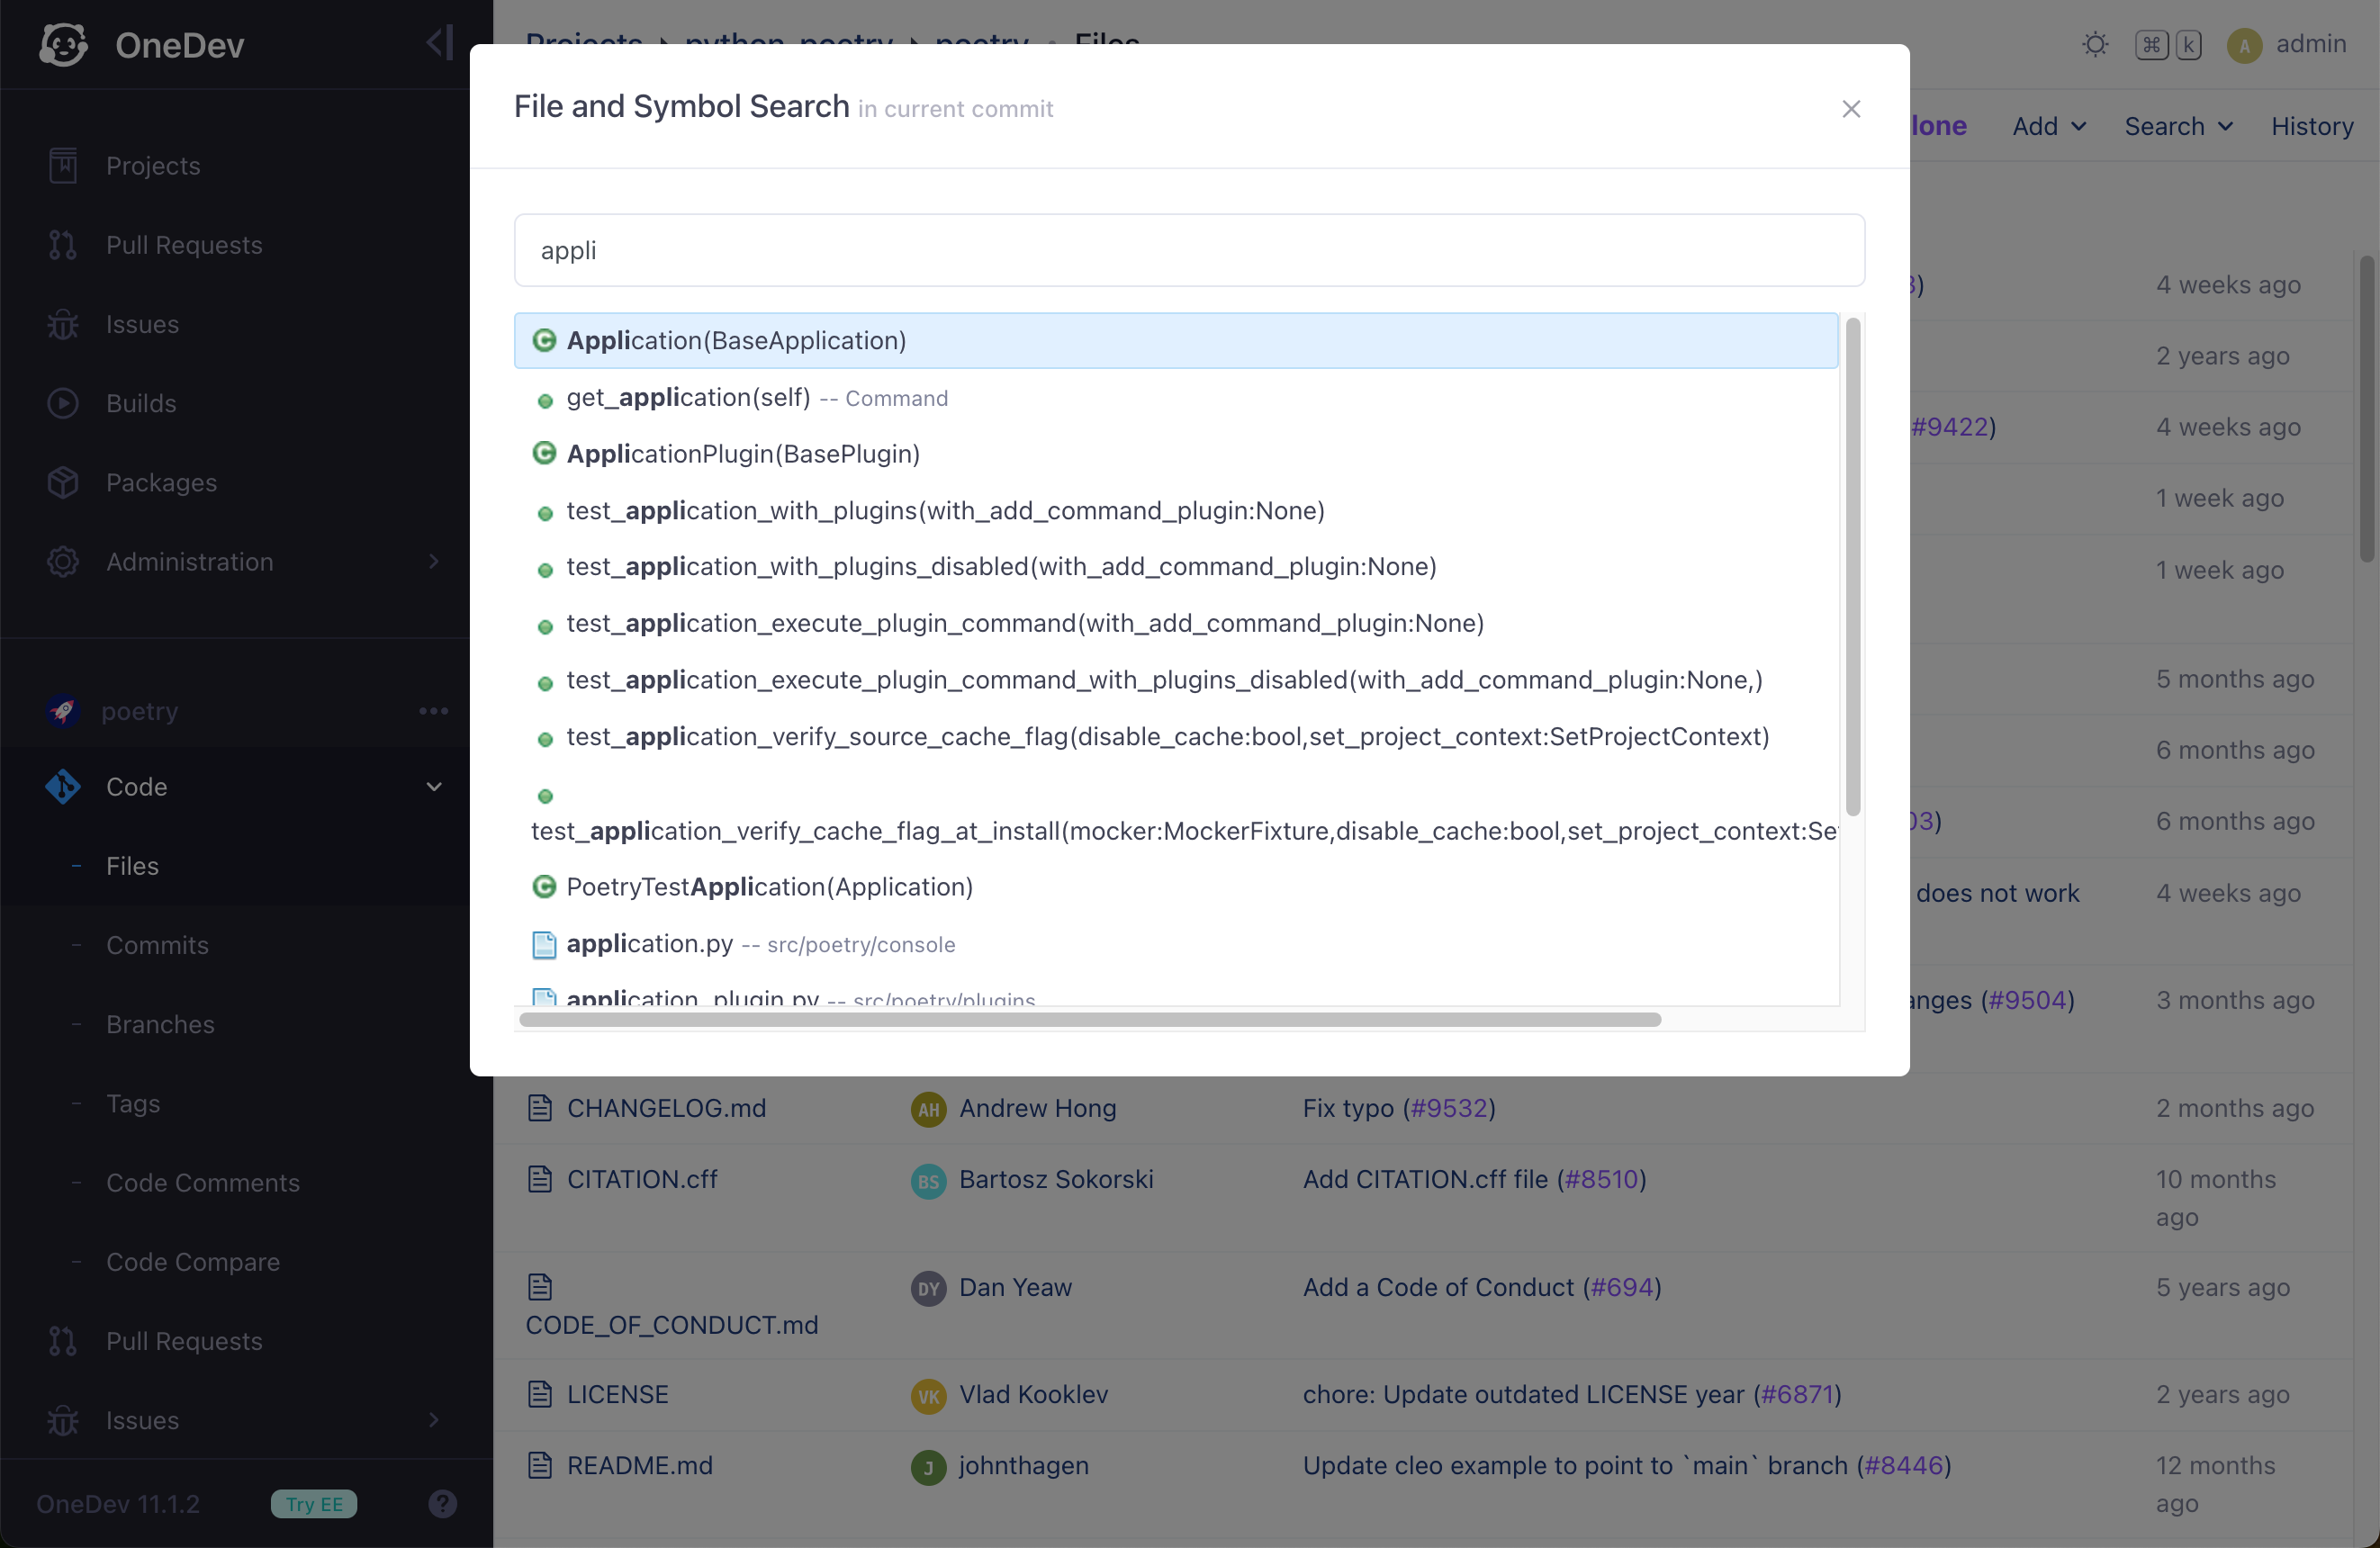Open the Branches page
This screenshot has width=2380, height=1548.
point(160,1024)
